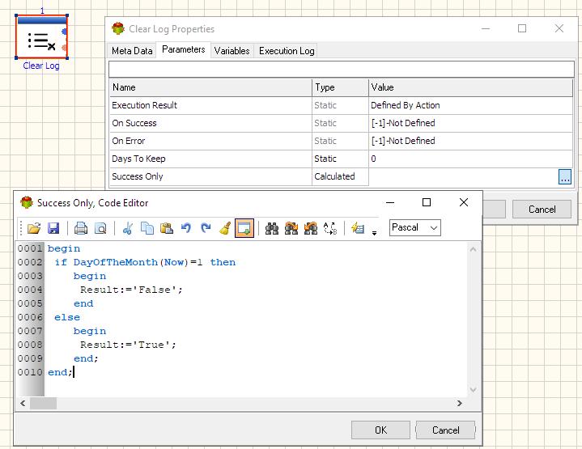The height and width of the screenshot is (449, 582).
Task: Select the On Success parameter row
Action: pyautogui.click(x=341, y=123)
